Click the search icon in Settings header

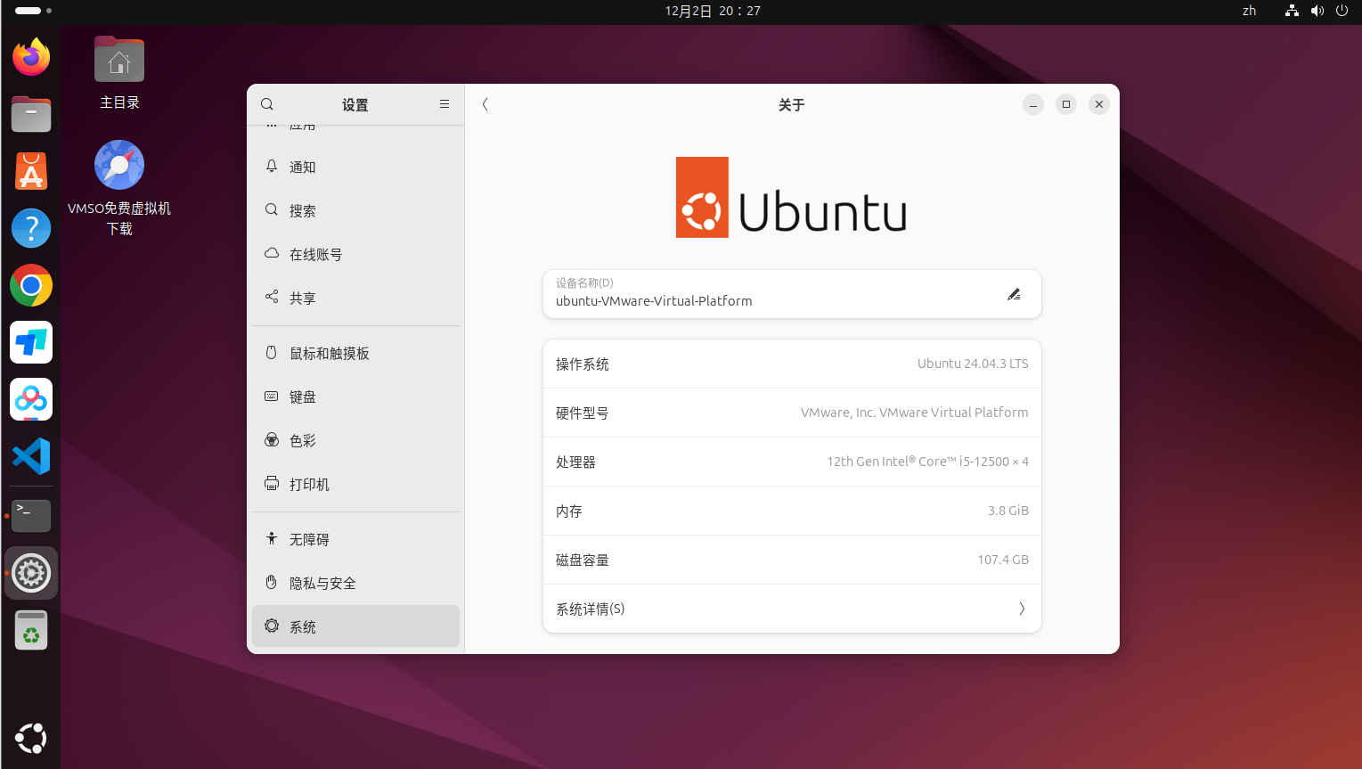267,104
